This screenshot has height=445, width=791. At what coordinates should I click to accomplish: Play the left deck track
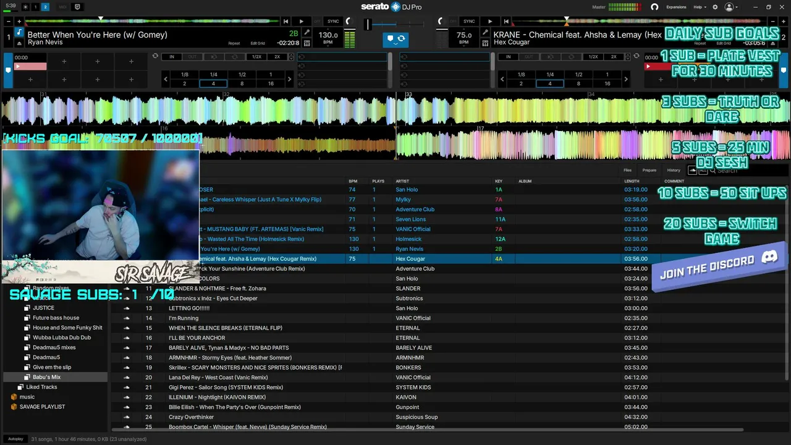pos(301,22)
